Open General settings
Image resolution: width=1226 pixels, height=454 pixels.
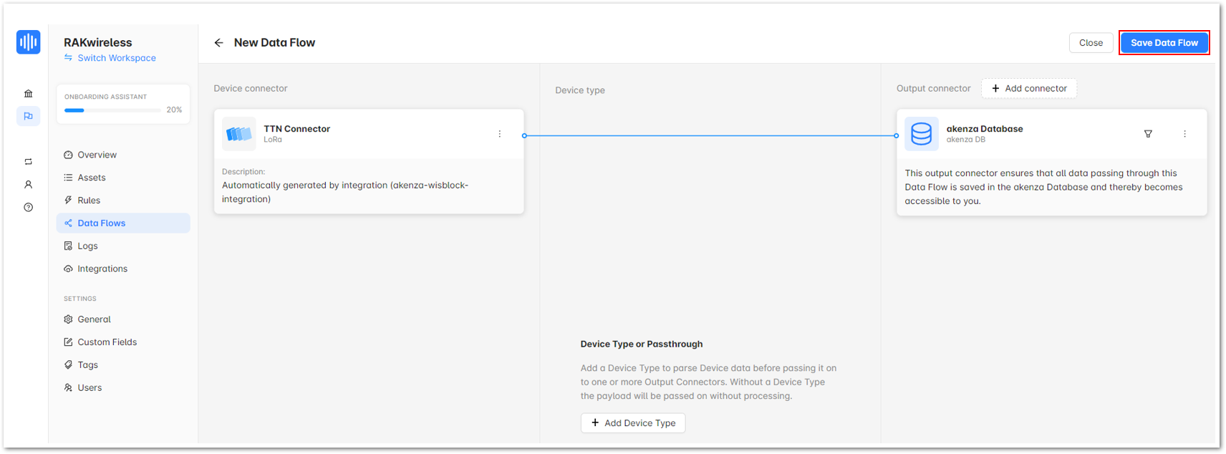(x=123, y=319)
